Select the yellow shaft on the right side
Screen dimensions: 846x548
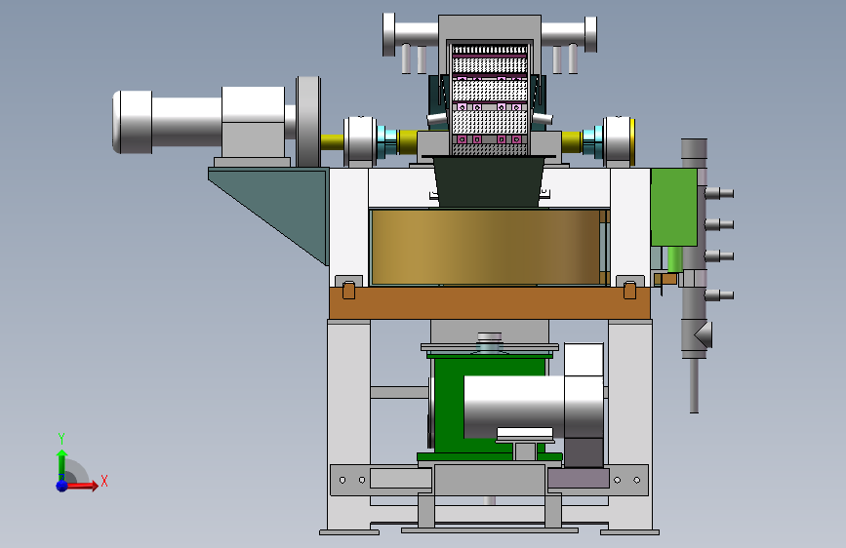coord(572,141)
